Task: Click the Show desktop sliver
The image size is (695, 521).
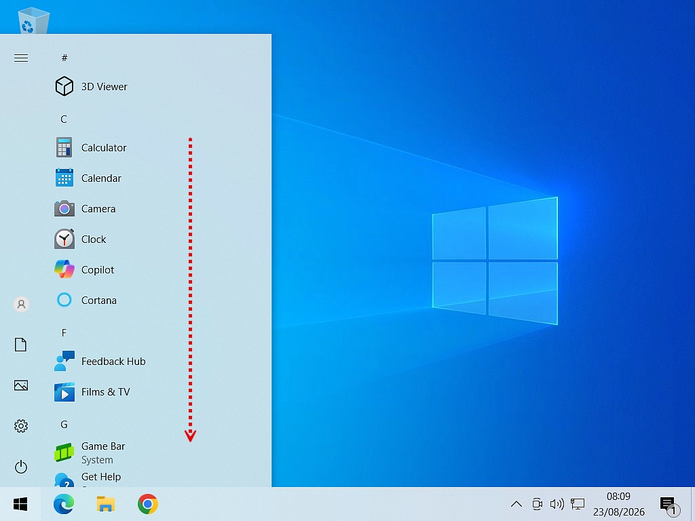Action: point(693,504)
